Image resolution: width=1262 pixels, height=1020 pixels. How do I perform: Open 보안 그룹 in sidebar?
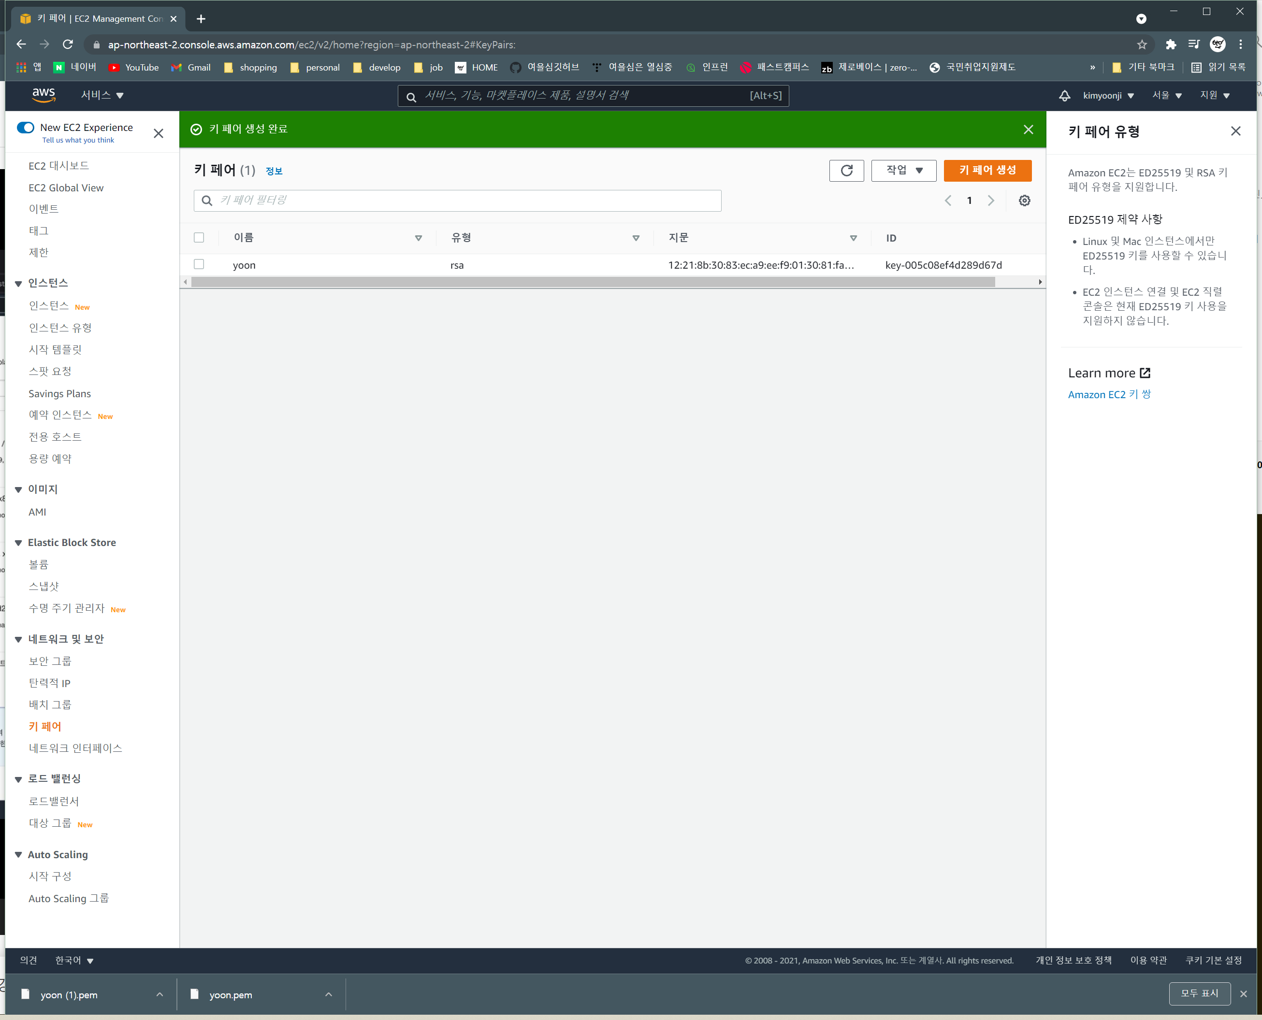[50, 661]
